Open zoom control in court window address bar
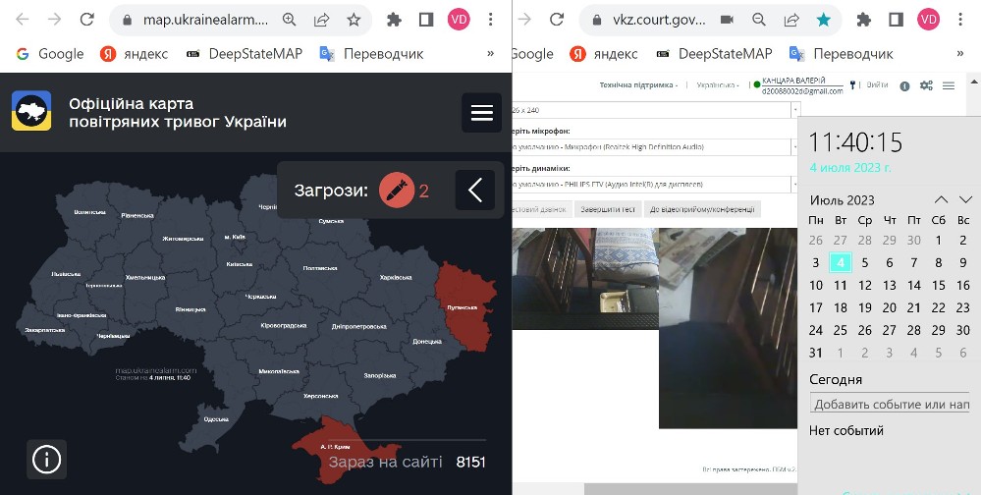The width and height of the screenshot is (981, 495). pos(759,20)
